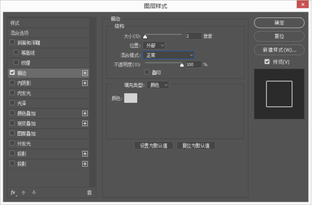The image size is (312, 205).
Task: Enable the 斜面和浮雕 checkbox
Action: 12,42
